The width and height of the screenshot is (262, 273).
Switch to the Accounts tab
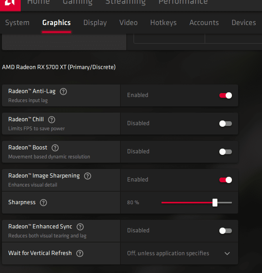204,23
